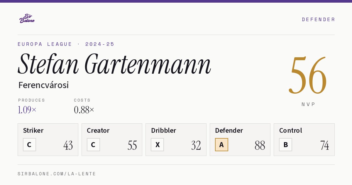Click the NVP label under the score
Viewport: 352px width, 185px height.
pos(308,104)
